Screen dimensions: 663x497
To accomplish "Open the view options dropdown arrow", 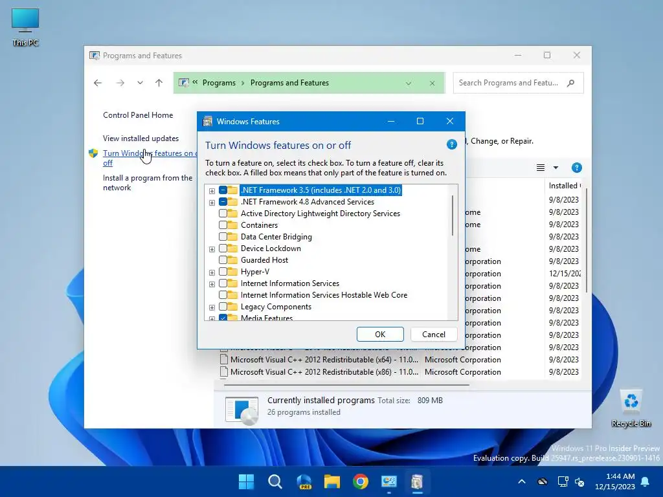I will (556, 168).
